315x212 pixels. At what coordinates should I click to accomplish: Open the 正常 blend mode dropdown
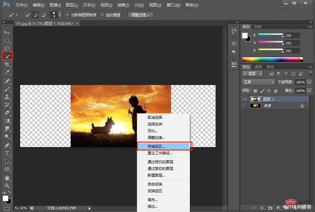(x=258, y=82)
